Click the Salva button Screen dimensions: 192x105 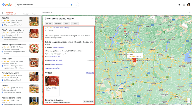pyautogui.click(x=67, y=24)
